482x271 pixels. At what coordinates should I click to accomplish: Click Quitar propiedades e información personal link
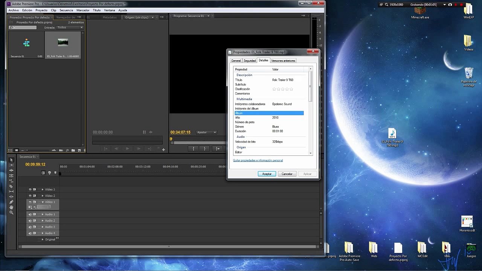pos(258,160)
